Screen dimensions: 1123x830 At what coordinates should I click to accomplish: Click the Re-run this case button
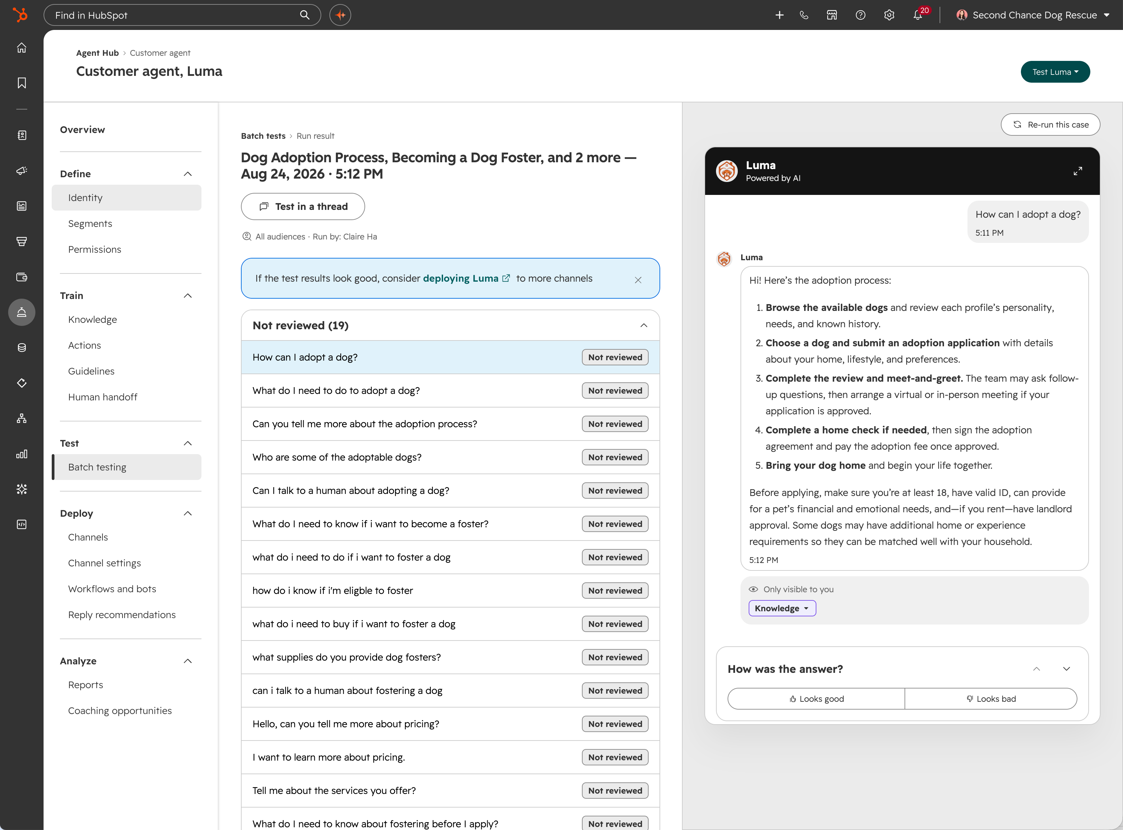(1050, 124)
